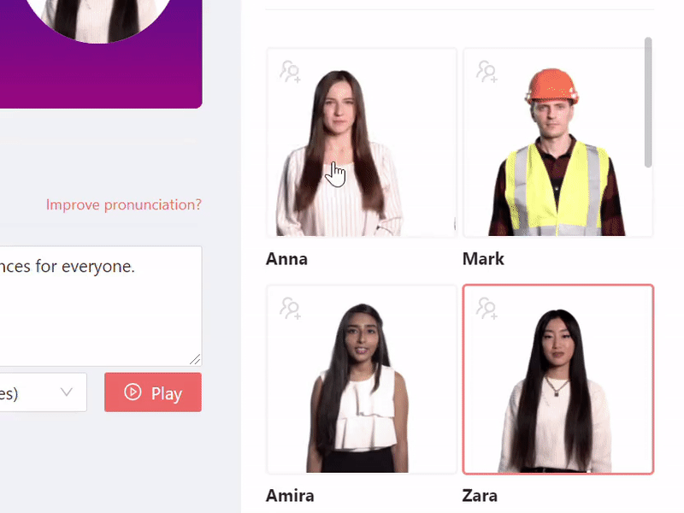Click the Play button
The height and width of the screenshot is (513, 684).
pos(153,392)
